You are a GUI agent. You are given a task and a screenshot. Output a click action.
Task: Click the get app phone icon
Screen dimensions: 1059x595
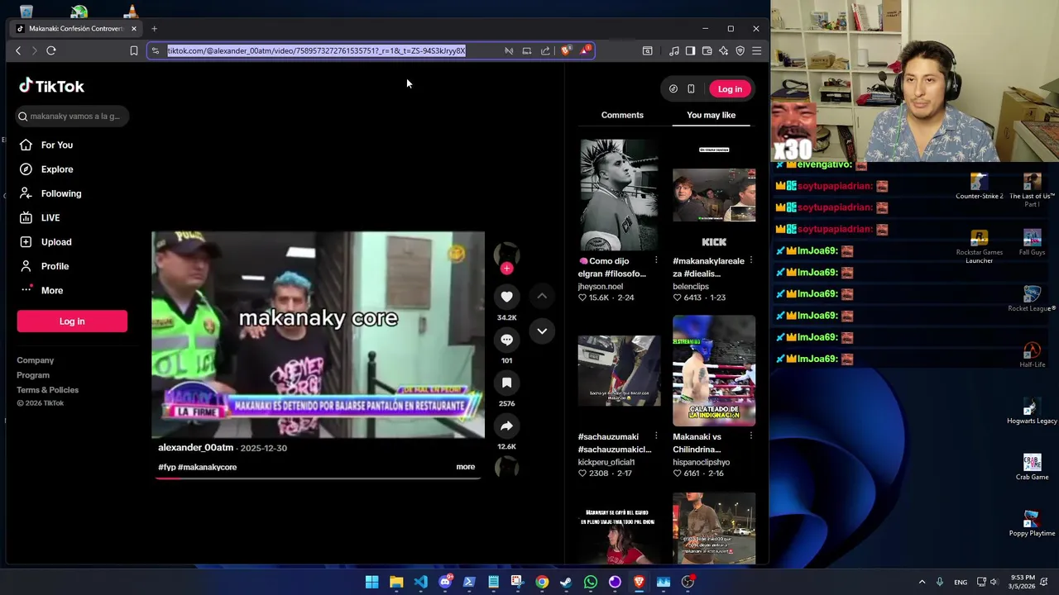click(x=691, y=89)
